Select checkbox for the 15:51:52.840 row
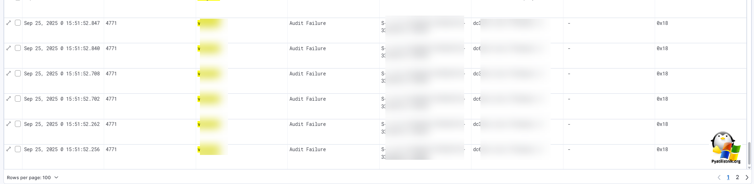The height and width of the screenshot is (184, 754). click(18, 48)
